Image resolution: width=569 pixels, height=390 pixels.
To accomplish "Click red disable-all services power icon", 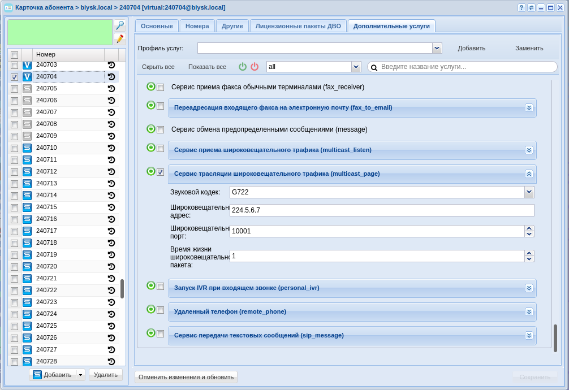I will click(255, 66).
